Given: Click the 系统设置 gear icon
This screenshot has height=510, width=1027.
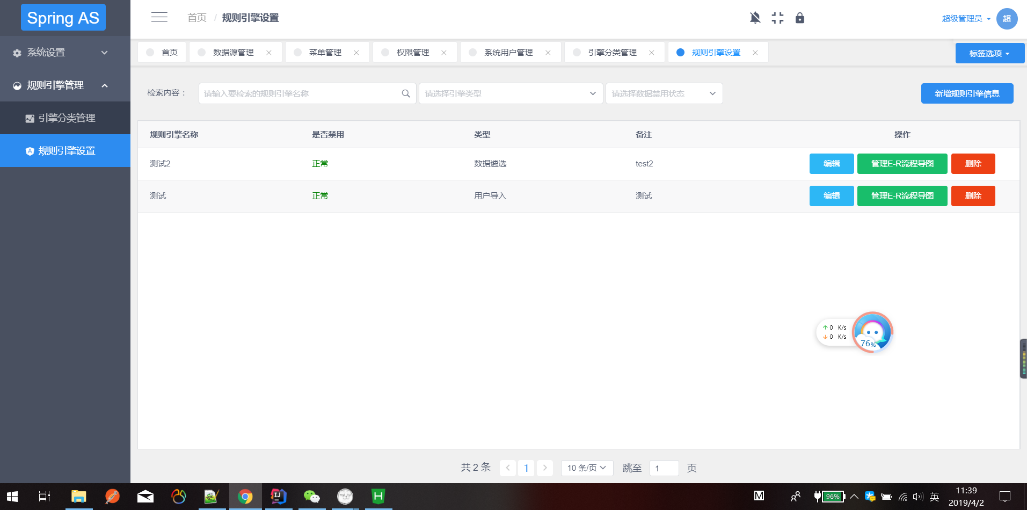Looking at the screenshot, I should coord(16,53).
